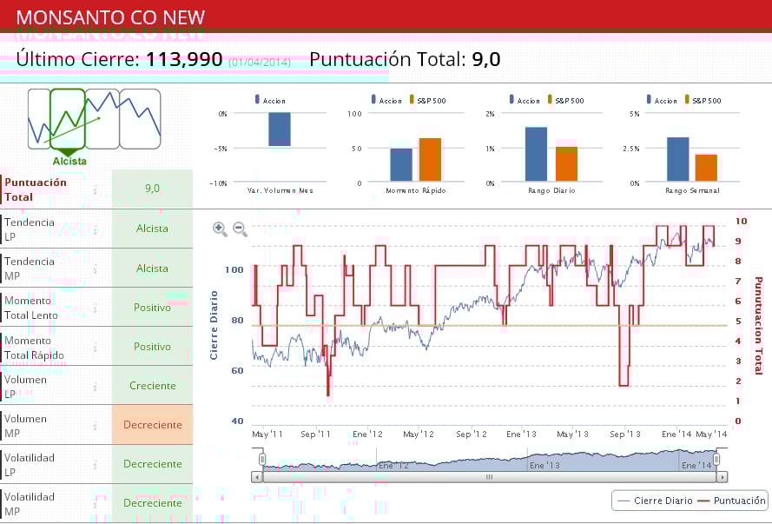The width and height of the screenshot is (772, 524).
Task: Click the Rango Semanal chart caption
Action: coord(692,190)
